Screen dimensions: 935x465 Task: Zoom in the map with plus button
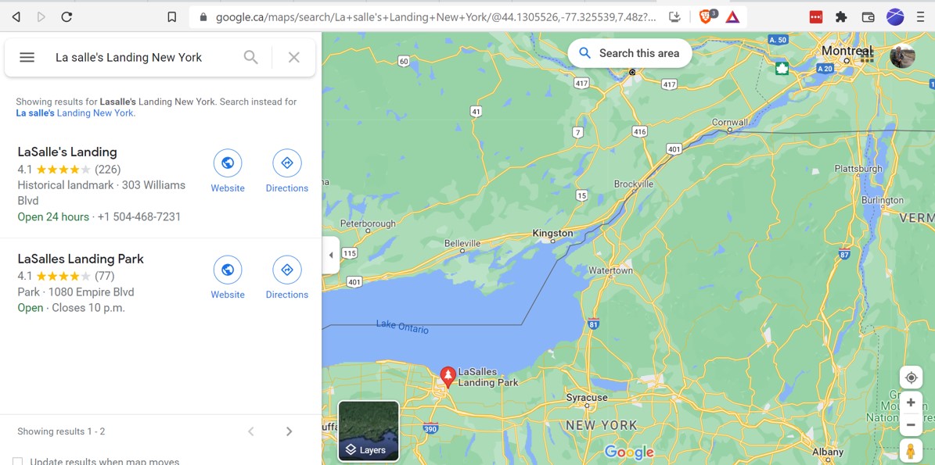(x=911, y=402)
